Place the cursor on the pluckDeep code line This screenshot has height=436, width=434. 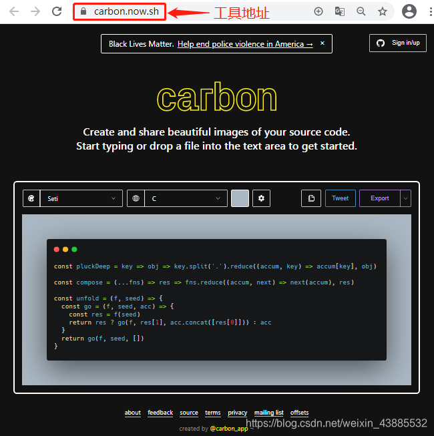(215, 266)
